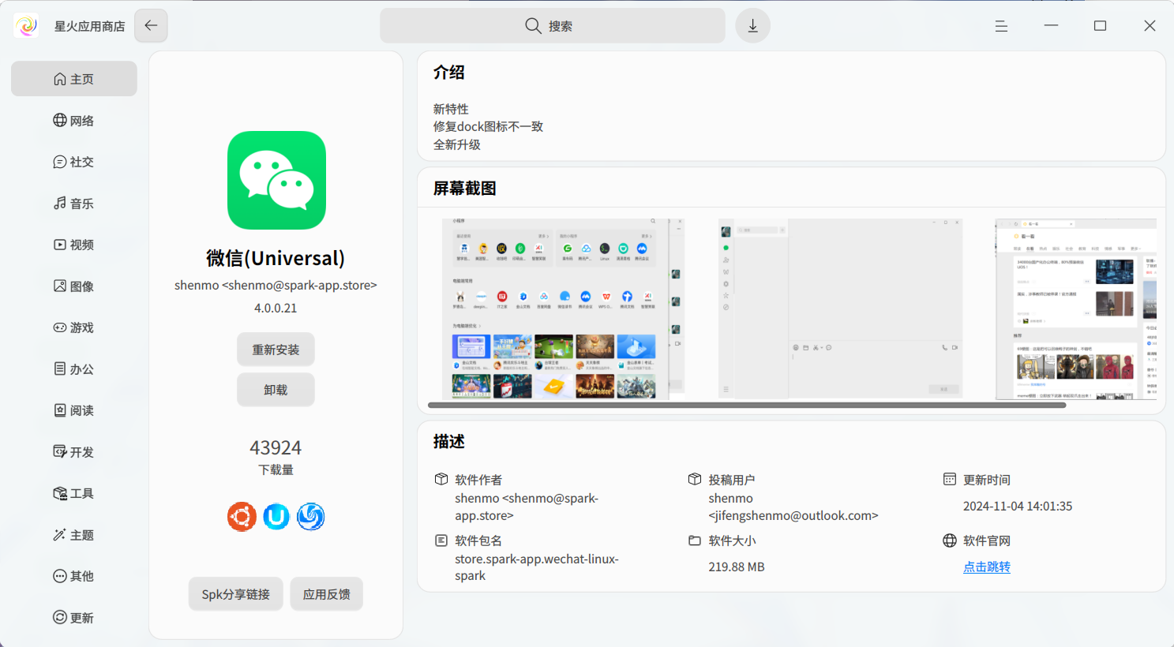
Task: Open the 音乐 category
Action: click(74, 204)
